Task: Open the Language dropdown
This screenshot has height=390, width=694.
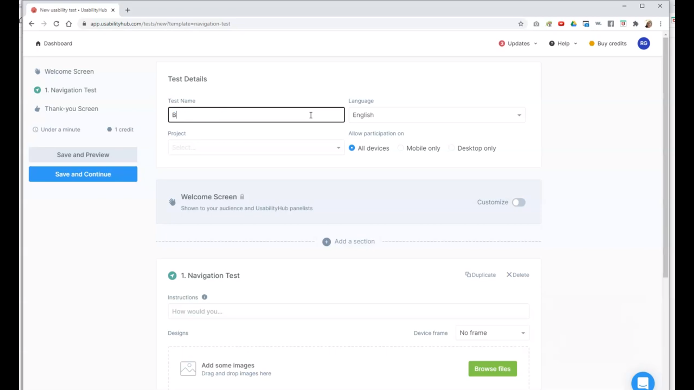Action: coord(437,115)
